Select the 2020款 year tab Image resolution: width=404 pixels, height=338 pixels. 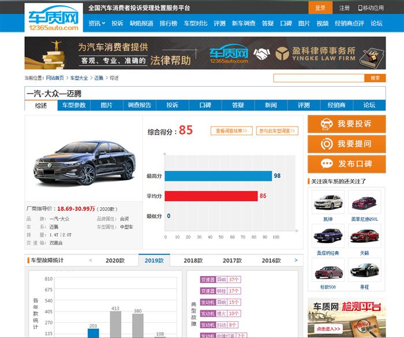[115, 261]
